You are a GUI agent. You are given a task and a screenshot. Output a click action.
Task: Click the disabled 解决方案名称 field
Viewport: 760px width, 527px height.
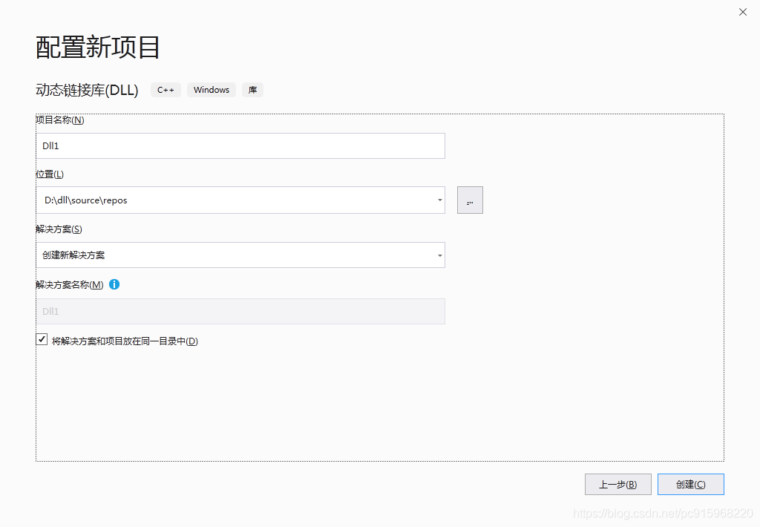pyautogui.click(x=240, y=311)
